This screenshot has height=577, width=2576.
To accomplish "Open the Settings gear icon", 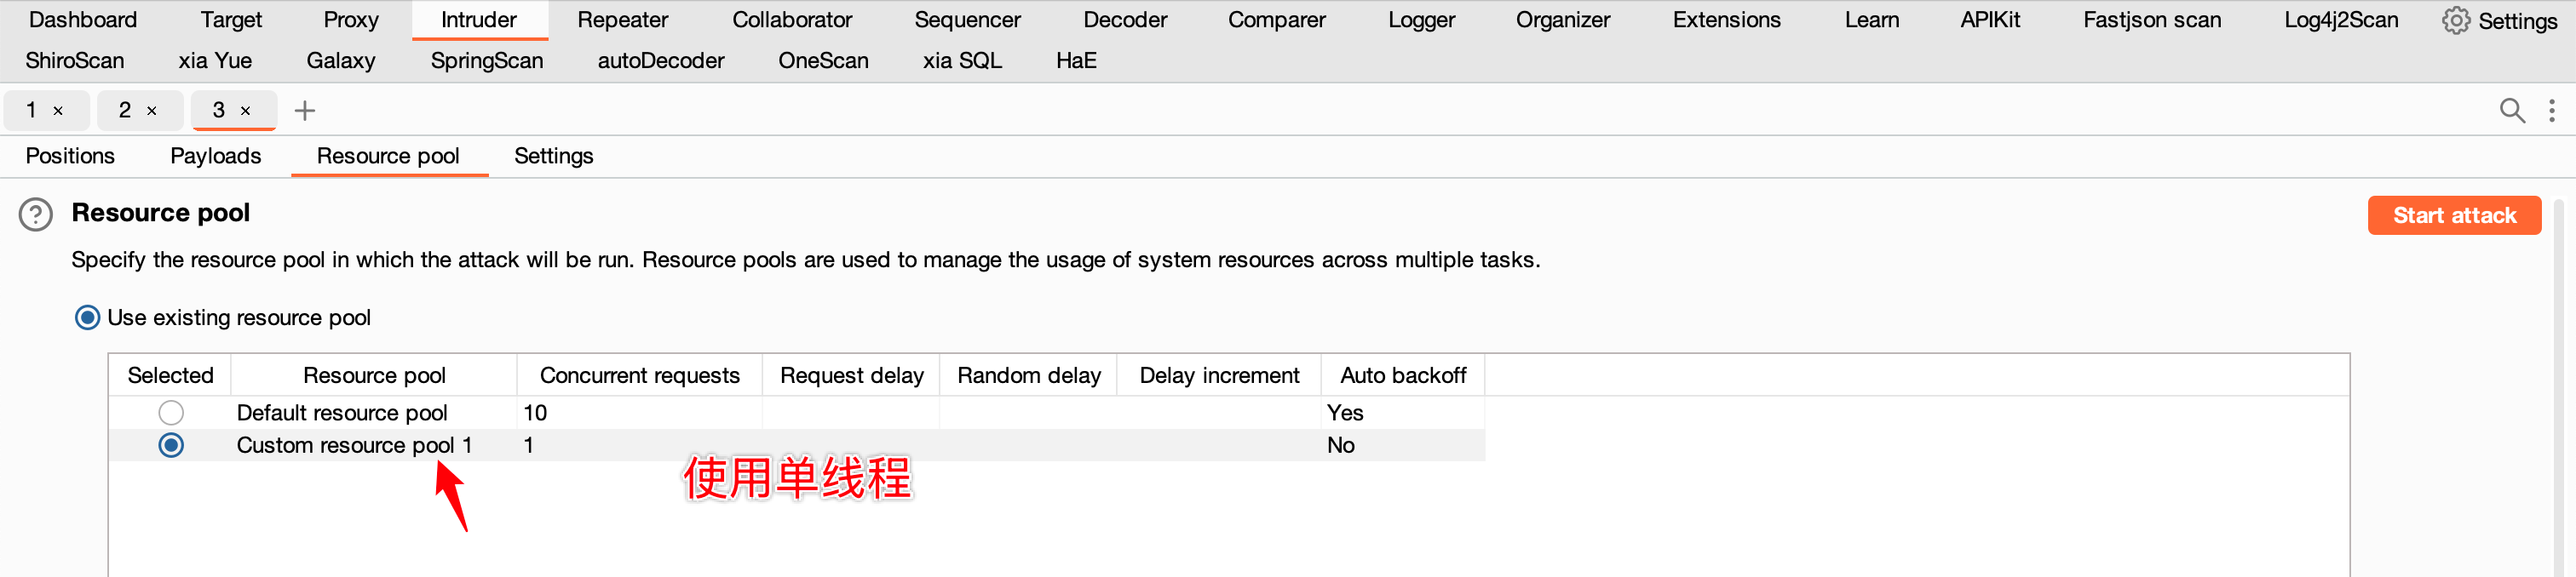I will click(2456, 21).
